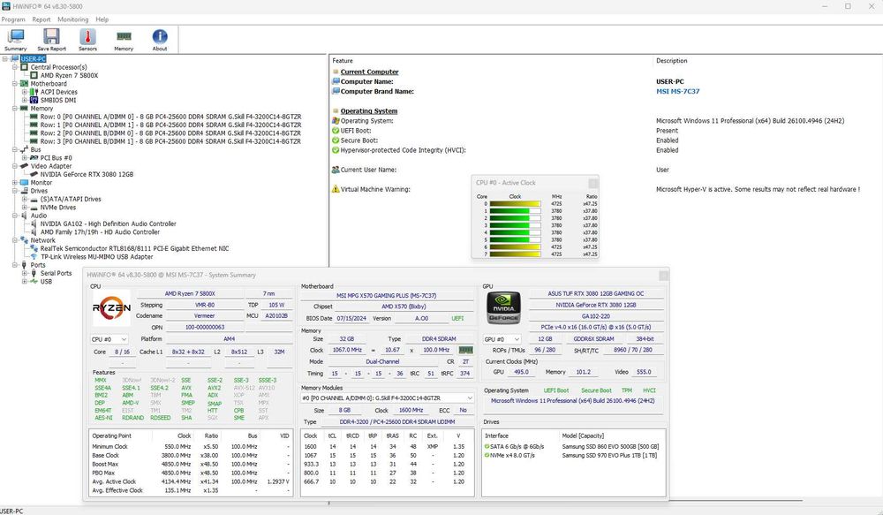Open the Report menu
Image resolution: width=883 pixels, height=515 pixels.
coord(42,19)
